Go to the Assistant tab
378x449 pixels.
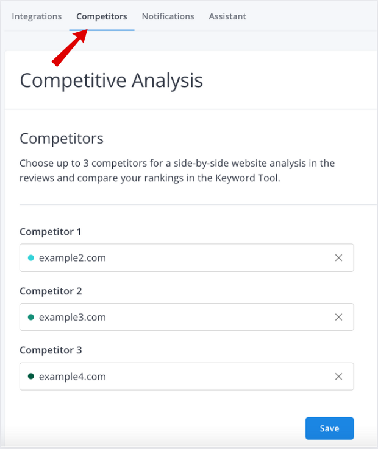coord(227,16)
